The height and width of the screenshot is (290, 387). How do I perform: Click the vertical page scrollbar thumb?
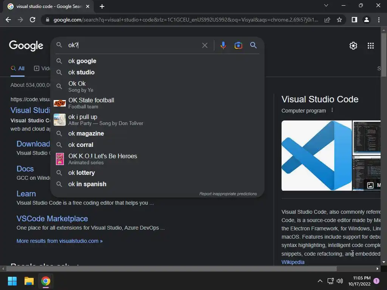(x=384, y=55)
